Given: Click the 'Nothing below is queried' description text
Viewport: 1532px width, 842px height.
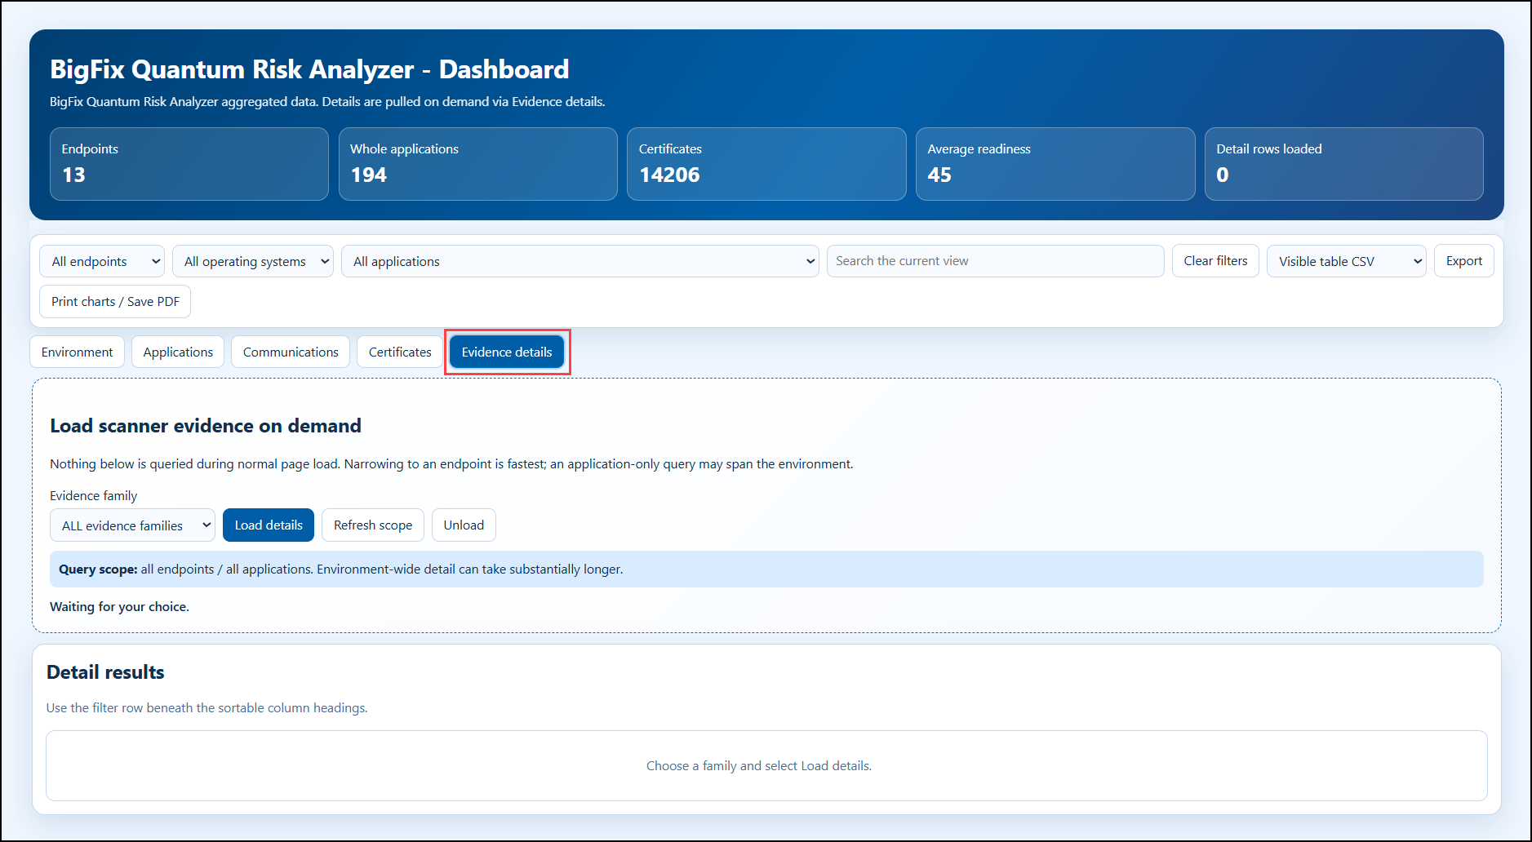Looking at the screenshot, I should pyautogui.click(x=451, y=463).
